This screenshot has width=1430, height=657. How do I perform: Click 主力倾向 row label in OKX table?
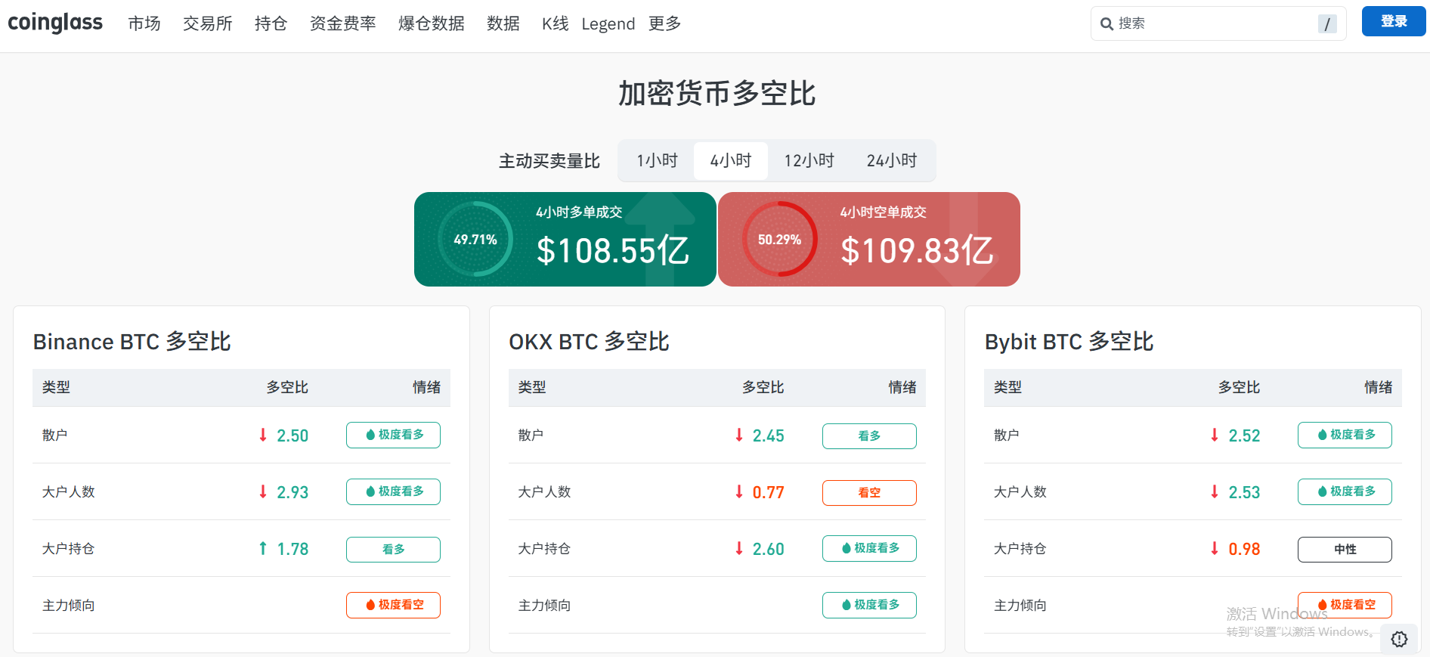tap(544, 605)
